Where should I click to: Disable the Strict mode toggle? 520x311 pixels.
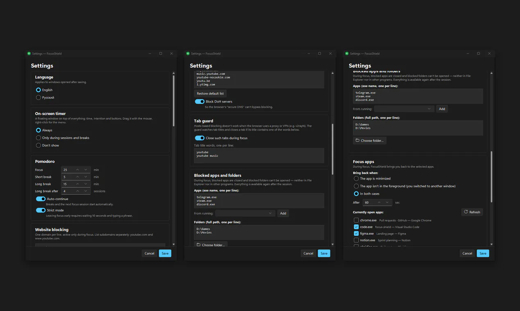(41, 210)
